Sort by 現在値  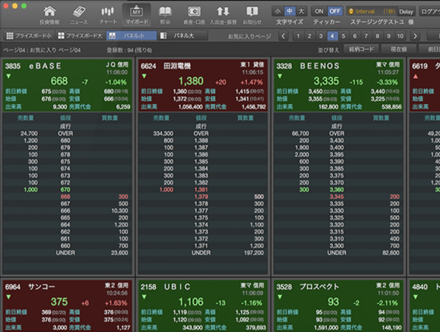pos(398,49)
